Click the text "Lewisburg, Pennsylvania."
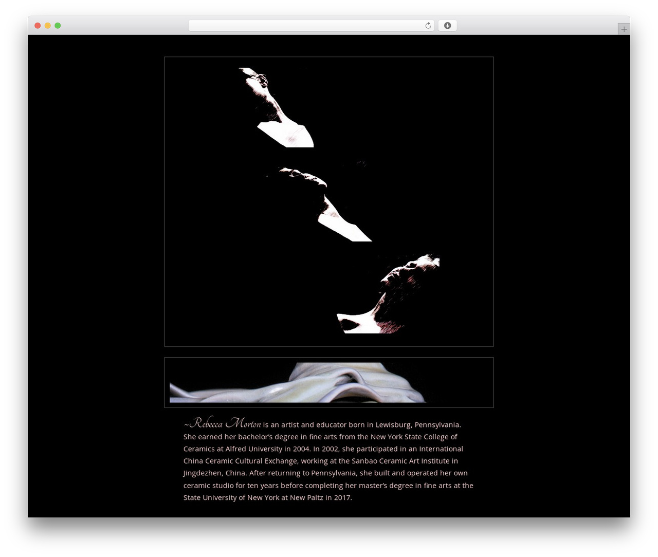Screen dimensions: 658x557 click(x=418, y=425)
